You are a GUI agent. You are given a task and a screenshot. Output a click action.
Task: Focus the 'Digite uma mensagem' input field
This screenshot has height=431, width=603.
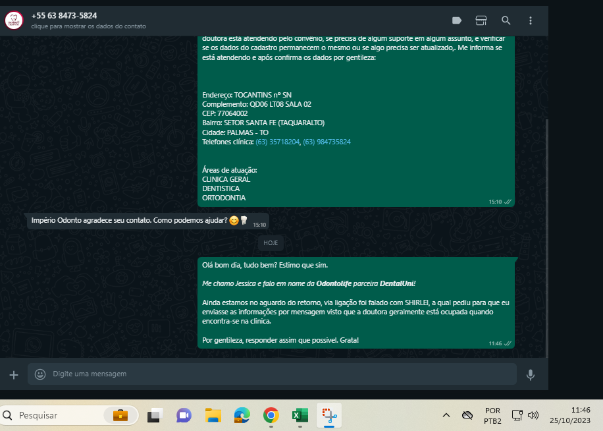pos(272,374)
